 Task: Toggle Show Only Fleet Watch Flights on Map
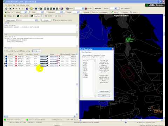pyautogui.click(x=5, y=51)
